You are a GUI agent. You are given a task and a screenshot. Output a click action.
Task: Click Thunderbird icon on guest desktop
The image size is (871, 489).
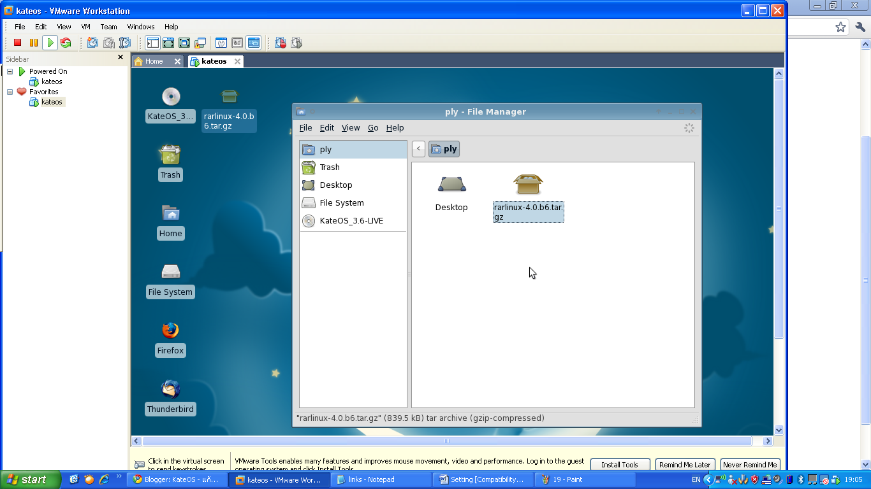170,397
